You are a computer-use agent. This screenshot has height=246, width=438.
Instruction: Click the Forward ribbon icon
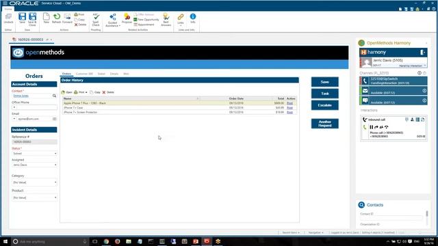point(67,18)
